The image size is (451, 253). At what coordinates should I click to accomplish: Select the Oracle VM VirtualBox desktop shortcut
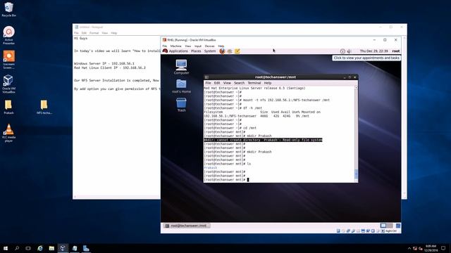[x=8, y=84]
